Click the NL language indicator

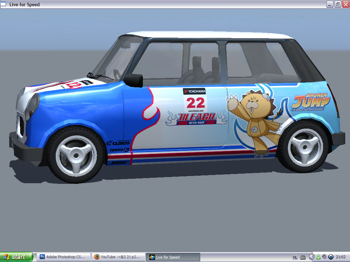coord(295,257)
